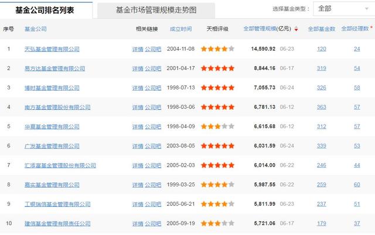Click manager count 54 for 易方达基金
The width and height of the screenshot is (375, 235).
[357, 68]
